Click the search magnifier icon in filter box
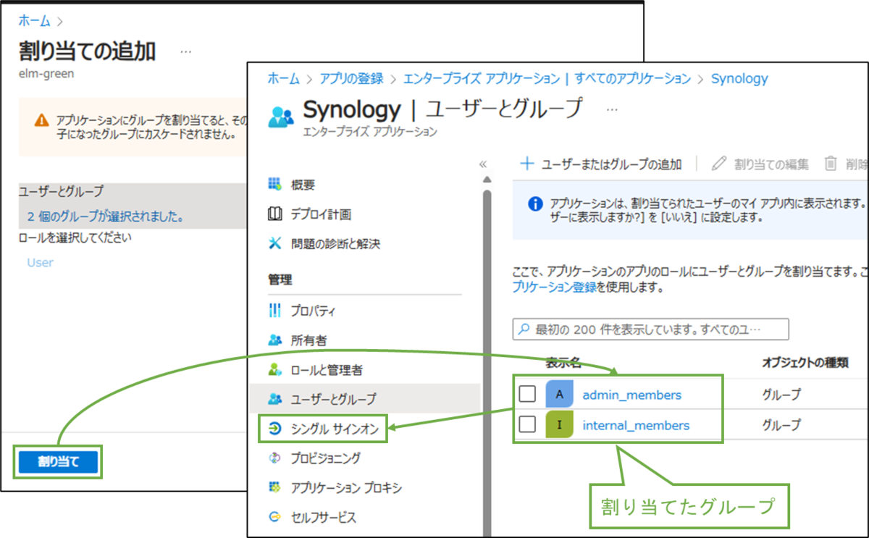The height and width of the screenshot is (538, 869). (524, 329)
